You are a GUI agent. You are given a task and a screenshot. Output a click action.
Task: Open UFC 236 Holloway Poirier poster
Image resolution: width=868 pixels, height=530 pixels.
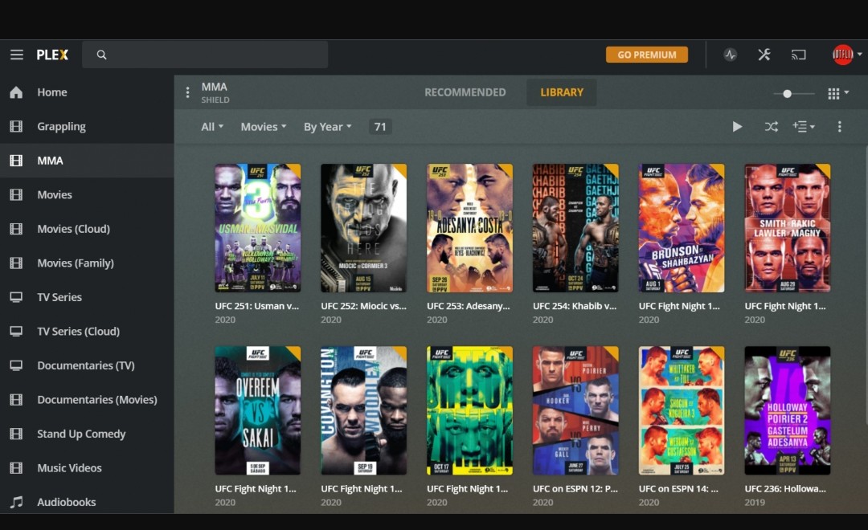[787, 410]
